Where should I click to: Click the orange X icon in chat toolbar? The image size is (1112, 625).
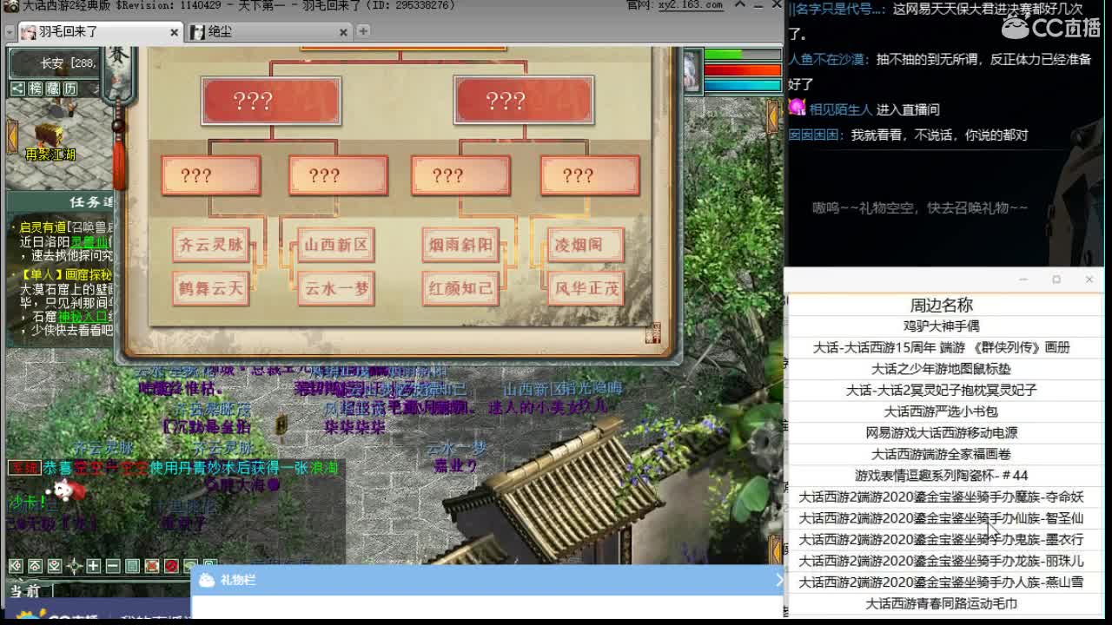coord(152,566)
